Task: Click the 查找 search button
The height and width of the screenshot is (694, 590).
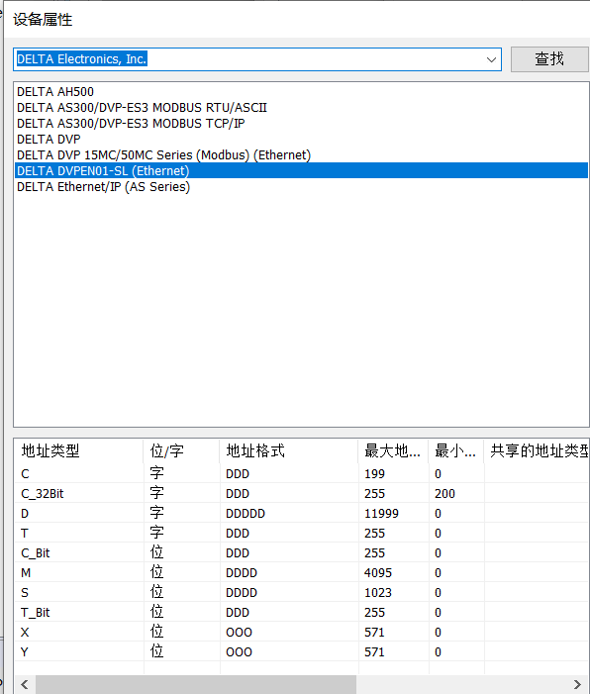Action: 549,58
